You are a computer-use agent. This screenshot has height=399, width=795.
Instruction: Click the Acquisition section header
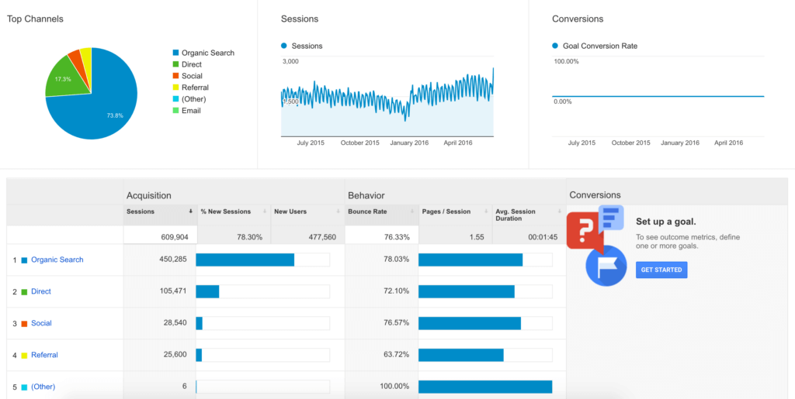click(x=148, y=195)
